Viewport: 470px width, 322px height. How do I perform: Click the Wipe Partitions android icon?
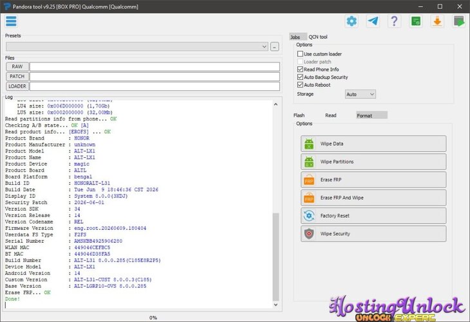309,162
